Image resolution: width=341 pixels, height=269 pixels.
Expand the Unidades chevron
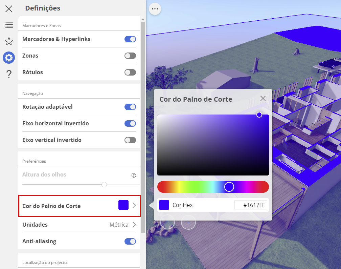click(134, 225)
